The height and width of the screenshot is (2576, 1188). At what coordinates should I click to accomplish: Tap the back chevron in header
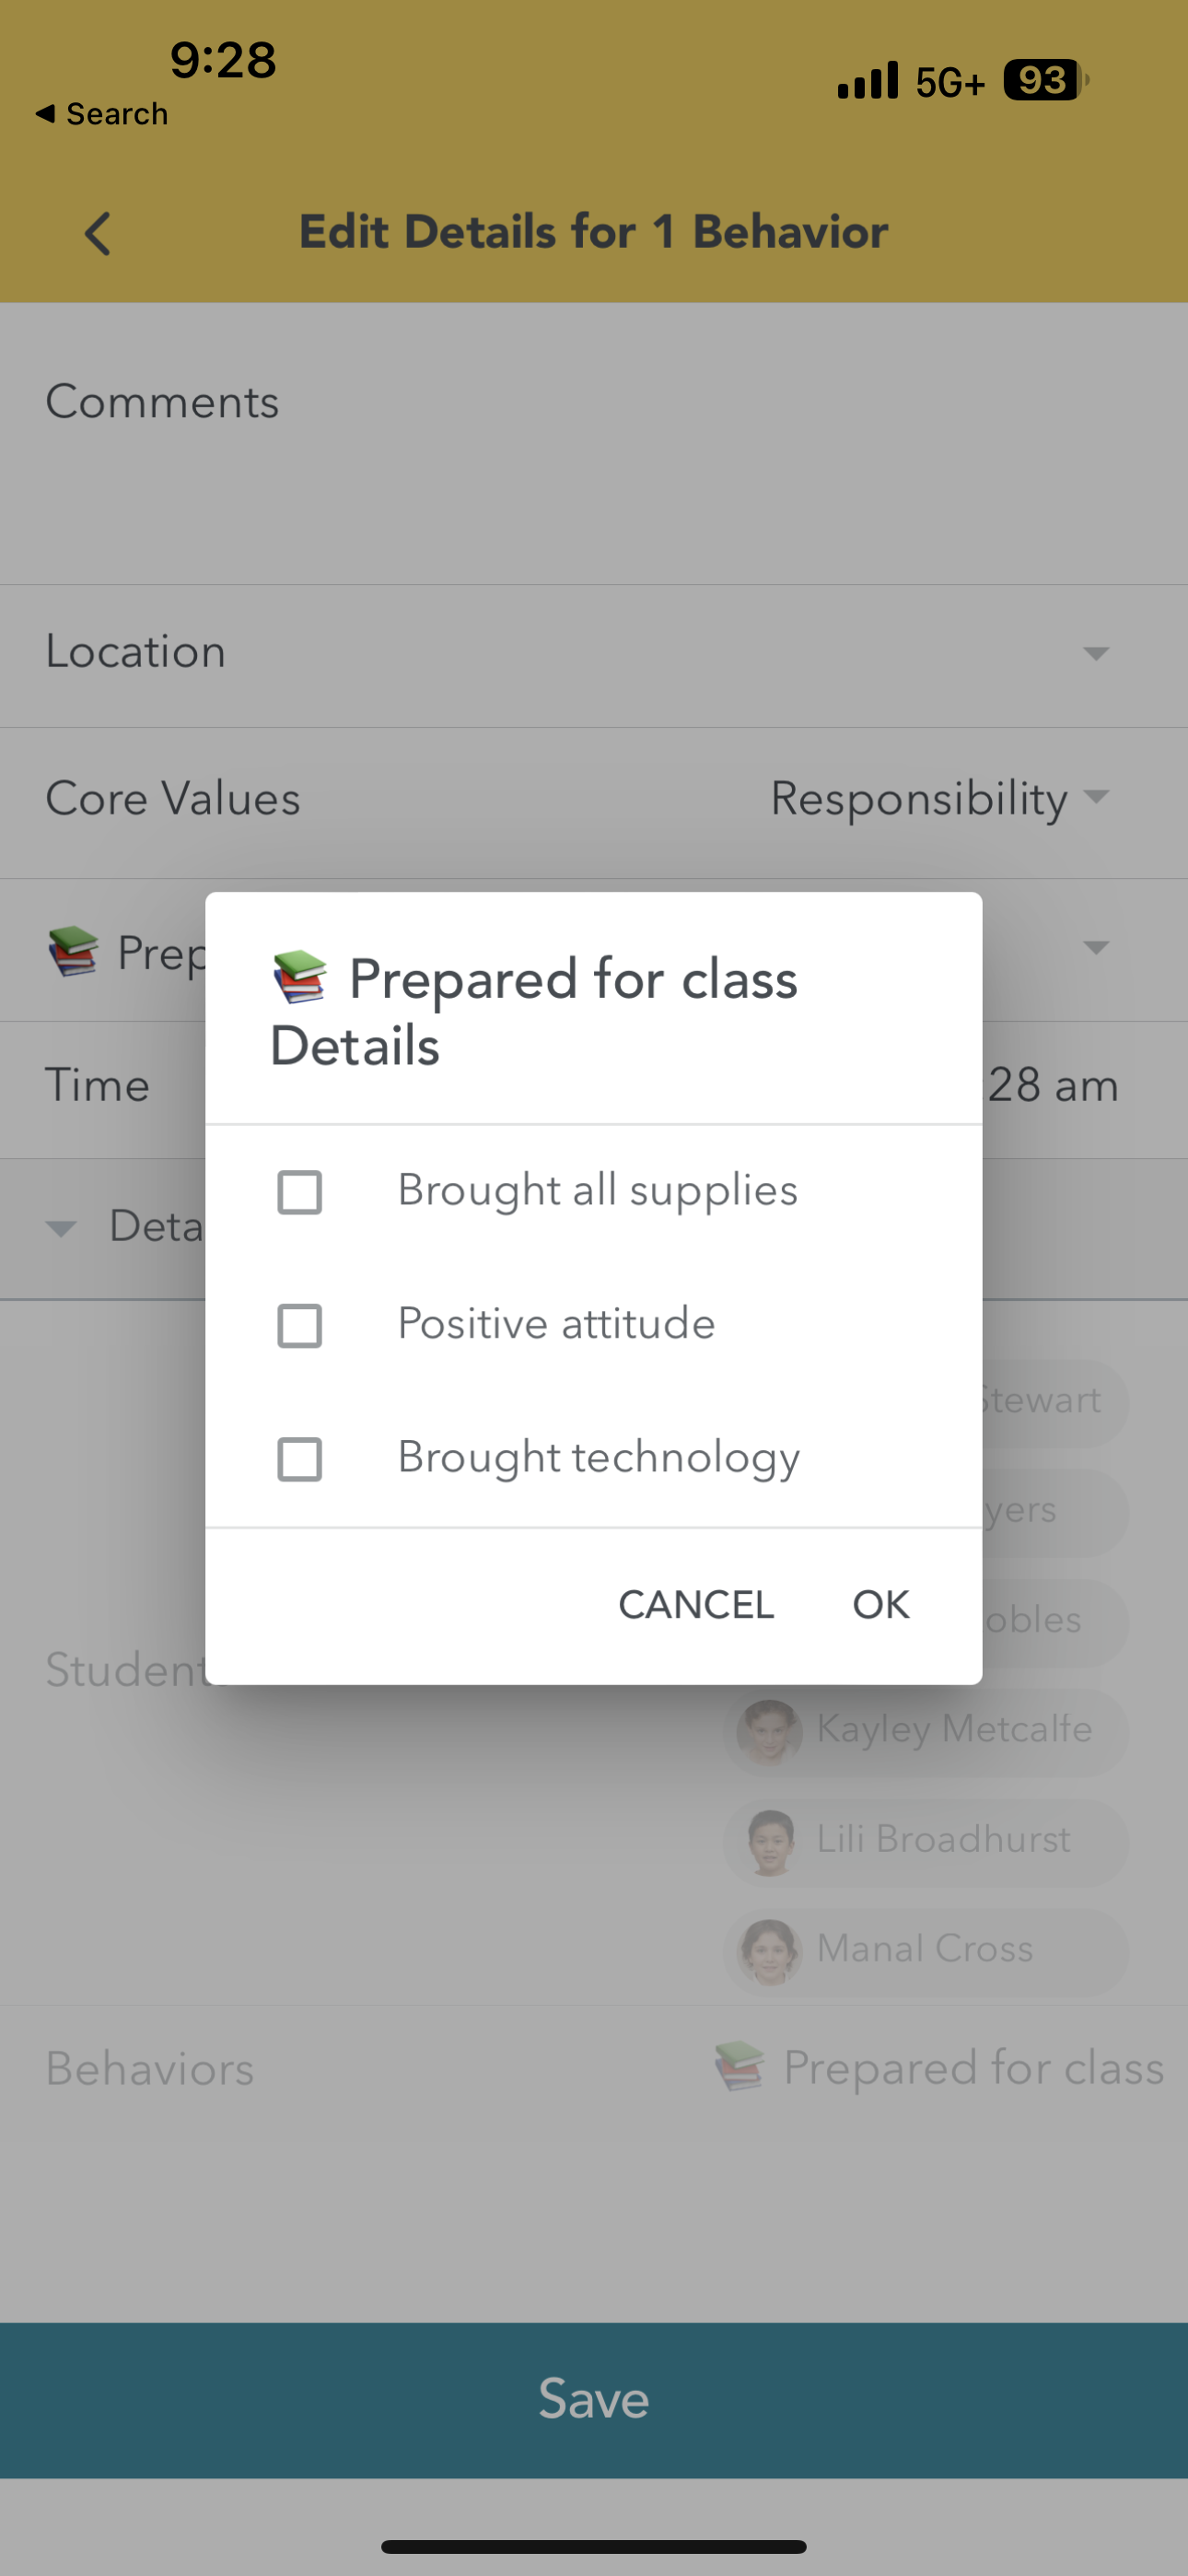pos(97,234)
